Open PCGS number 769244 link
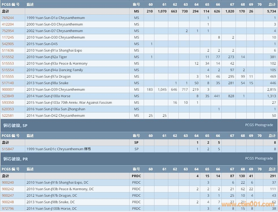Screen dimensions: 278x212 click(x=8, y=18)
